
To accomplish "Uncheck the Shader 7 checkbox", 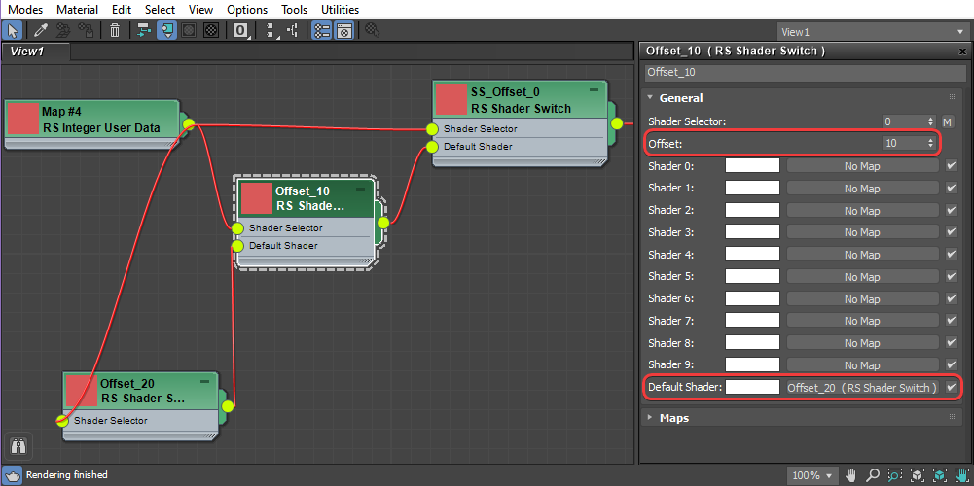I will point(951,321).
